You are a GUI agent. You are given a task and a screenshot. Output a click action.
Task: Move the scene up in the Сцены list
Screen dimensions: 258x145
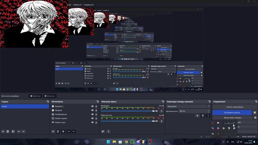tap(19, 132)
